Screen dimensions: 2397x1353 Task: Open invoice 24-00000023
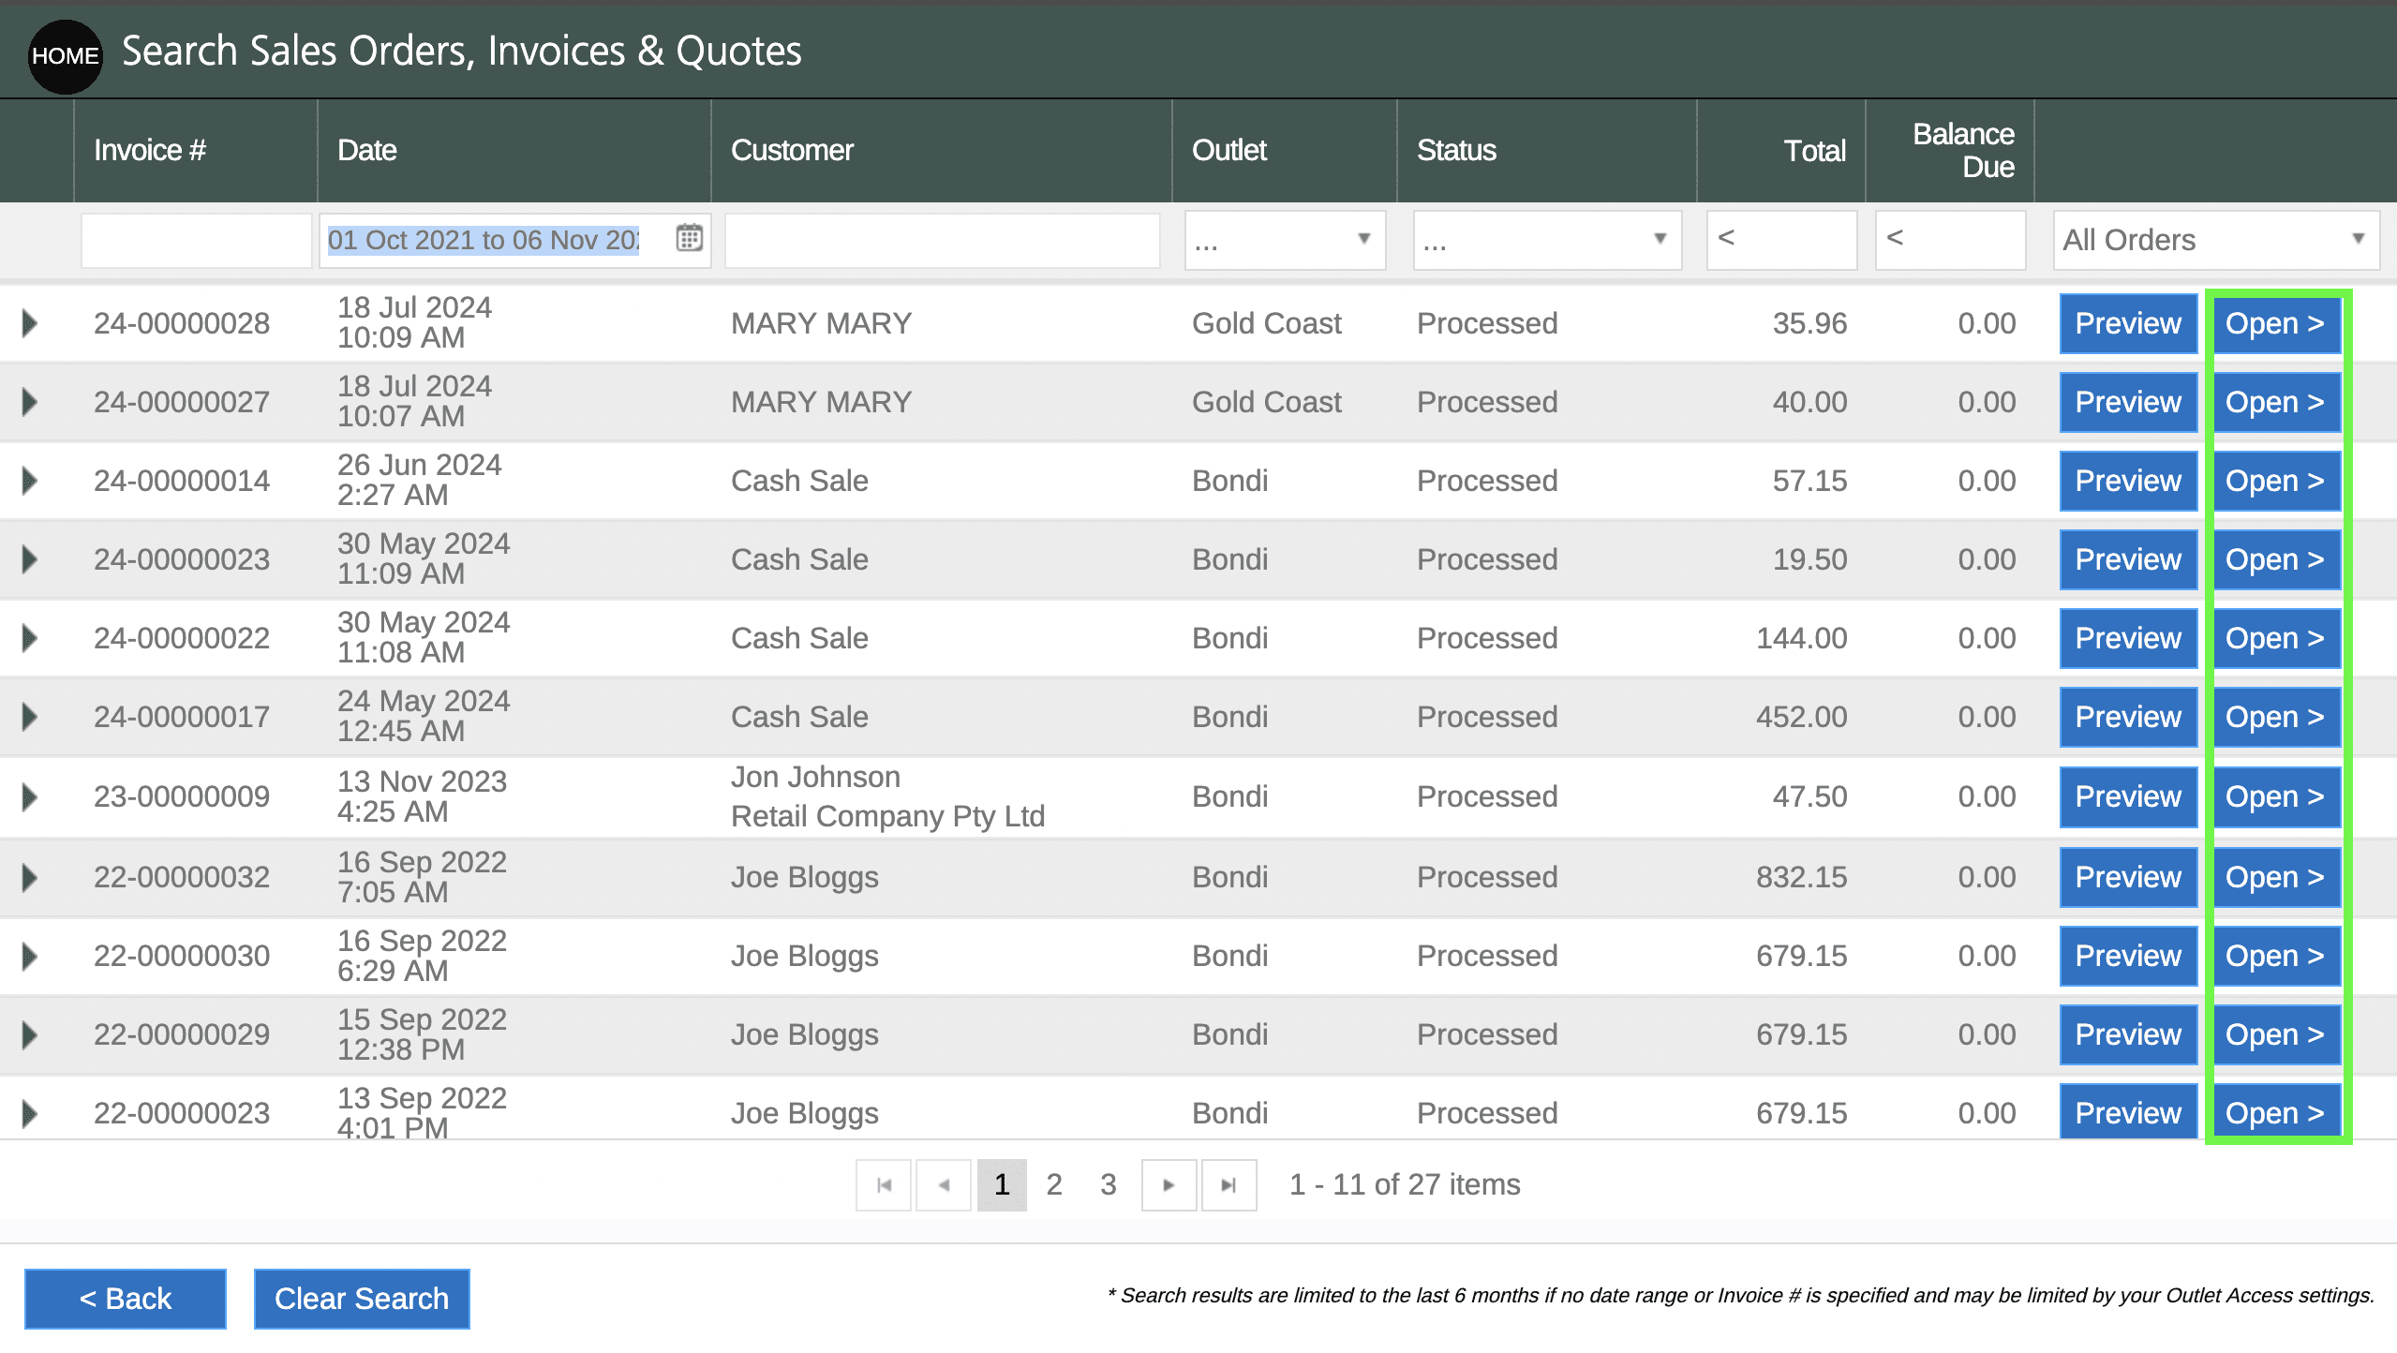[x=2275, y=559]
